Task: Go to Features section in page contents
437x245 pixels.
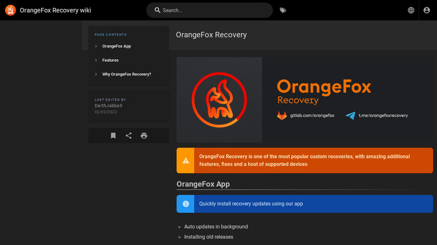Action: (x=110, y=60)
